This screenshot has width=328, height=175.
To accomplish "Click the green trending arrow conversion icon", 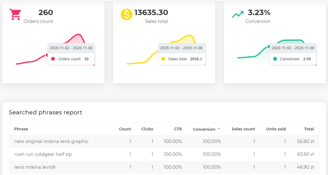I will [x=237, y=14].
